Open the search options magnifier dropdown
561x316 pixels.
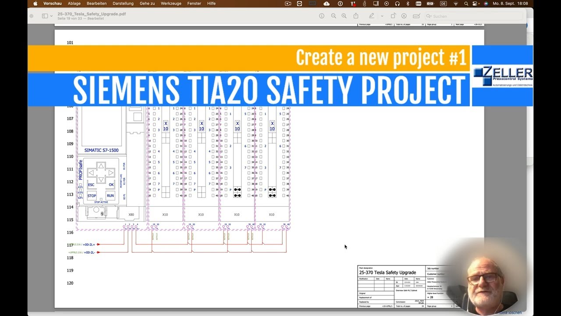tap(430, 16)
